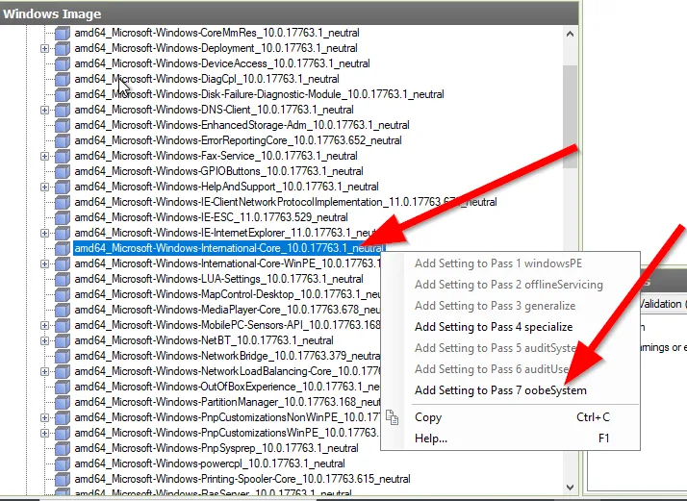The width and height of the screenshot is (687, 501).
Task: Click the IE-InternetExplorer component cube icon
Action: pos(63,233)
